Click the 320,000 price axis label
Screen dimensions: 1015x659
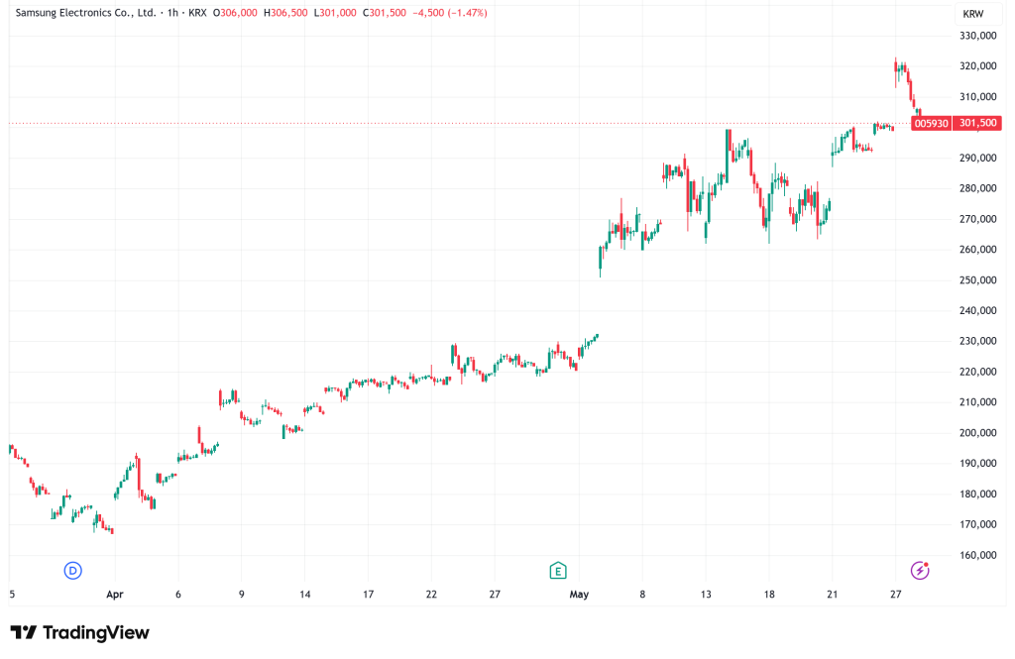[x=977, y=66]
